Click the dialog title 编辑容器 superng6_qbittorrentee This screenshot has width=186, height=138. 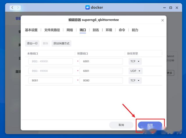click(x=94, y=20)
